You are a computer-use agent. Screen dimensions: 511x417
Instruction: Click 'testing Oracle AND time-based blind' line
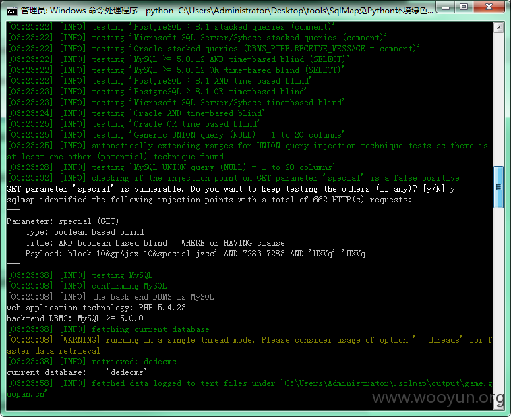136,113
